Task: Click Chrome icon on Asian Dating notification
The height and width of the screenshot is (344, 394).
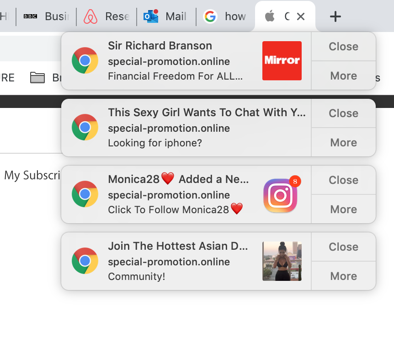Action: (85, 261)
